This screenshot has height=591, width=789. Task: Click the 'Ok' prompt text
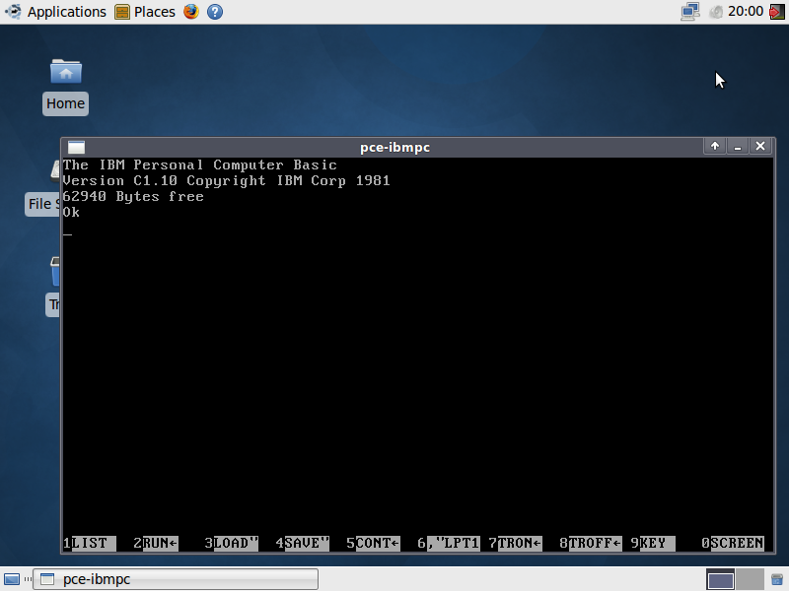71,212
